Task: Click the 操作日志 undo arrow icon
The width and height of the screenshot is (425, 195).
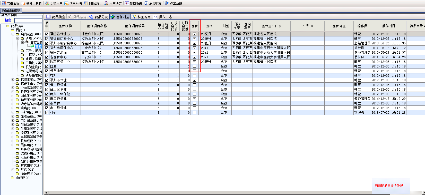Action: pyautogui.click(x=155, y=17)
